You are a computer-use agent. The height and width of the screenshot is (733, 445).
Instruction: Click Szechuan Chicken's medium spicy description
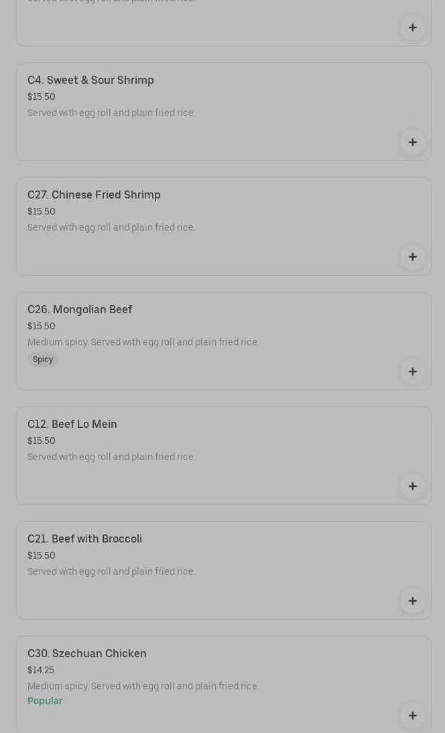point(143,686)
